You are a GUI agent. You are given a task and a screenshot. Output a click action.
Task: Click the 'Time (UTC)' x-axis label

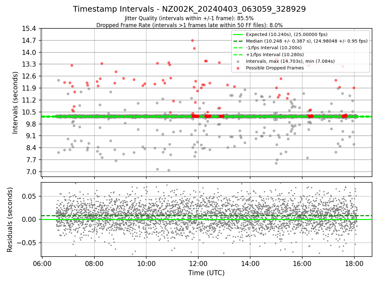207,273
